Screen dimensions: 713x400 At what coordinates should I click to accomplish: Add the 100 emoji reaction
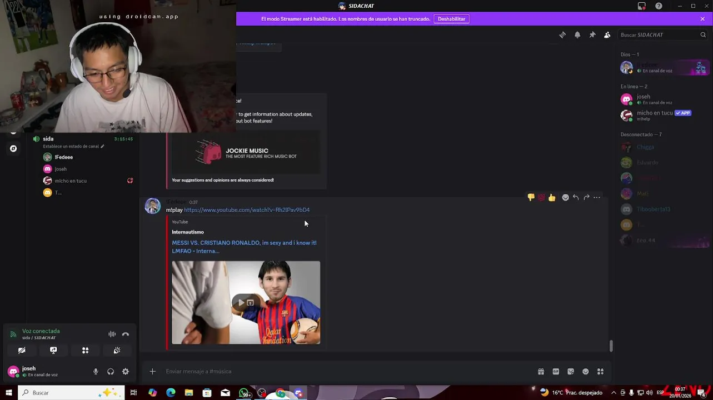(541, 197)
